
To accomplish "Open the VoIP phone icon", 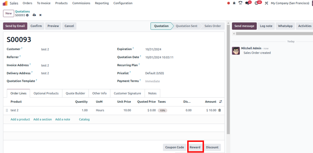I will (x=240, y=3).
